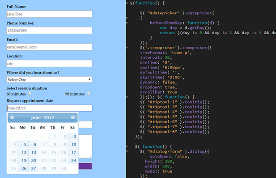The height and width of the screenshot is (178, 276).
Task: Pick June 26 in the calendar
Action: coord(23,168)
